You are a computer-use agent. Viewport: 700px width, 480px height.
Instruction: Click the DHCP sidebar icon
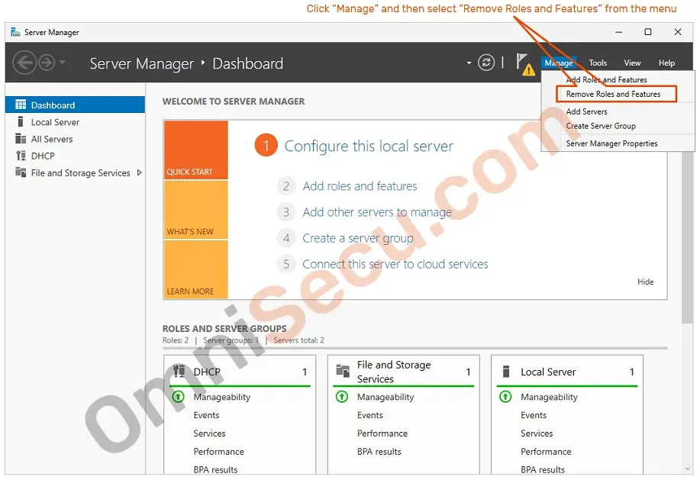pyautogui.click(x=21, y=156)
